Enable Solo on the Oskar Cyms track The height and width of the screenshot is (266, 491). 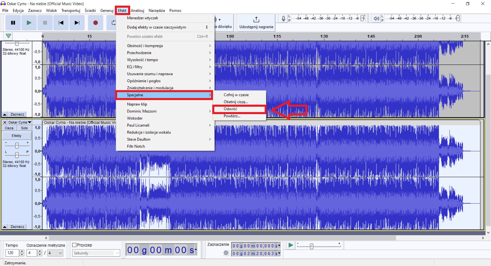coord(24,128)
